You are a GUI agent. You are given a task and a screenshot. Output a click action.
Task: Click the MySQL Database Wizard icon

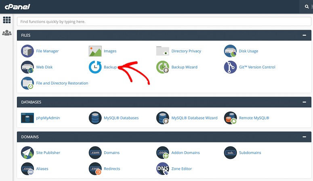(x=163, y=118)
